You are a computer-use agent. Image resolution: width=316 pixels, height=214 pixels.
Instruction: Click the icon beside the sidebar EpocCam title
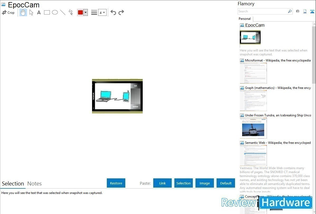tap(242, 25)
